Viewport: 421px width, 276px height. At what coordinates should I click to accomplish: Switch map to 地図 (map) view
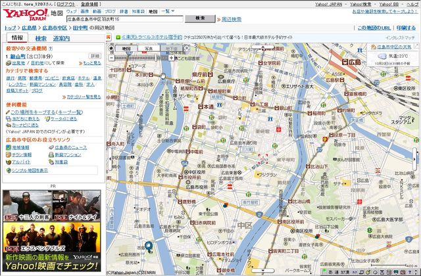126,49
